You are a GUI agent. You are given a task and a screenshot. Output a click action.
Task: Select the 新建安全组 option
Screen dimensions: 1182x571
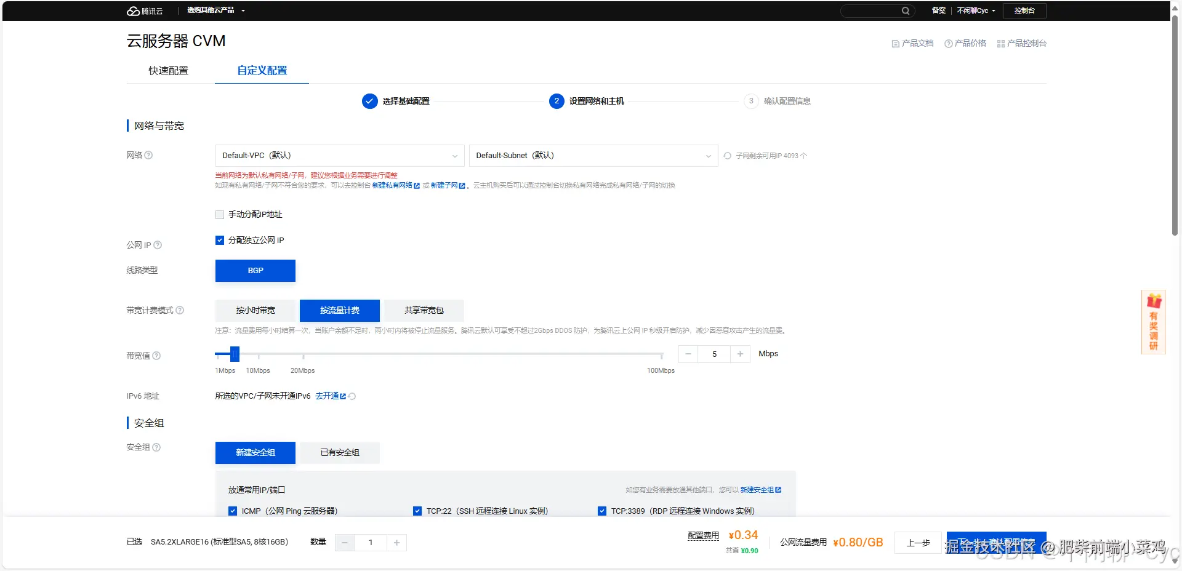click(255, 453)
